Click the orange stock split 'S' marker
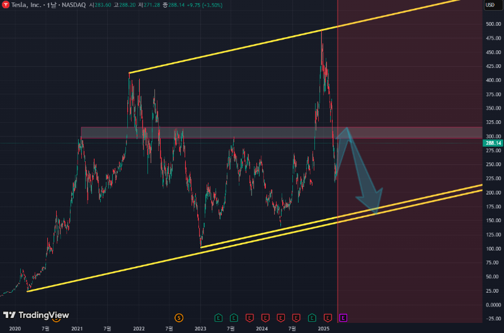The width and height of the screenshot is (504, 333). pos(179,317)
